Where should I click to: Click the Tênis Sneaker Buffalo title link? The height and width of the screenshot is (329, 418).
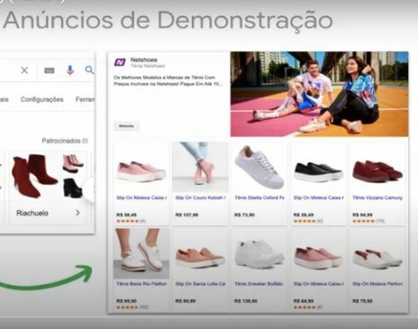(259, 284)
